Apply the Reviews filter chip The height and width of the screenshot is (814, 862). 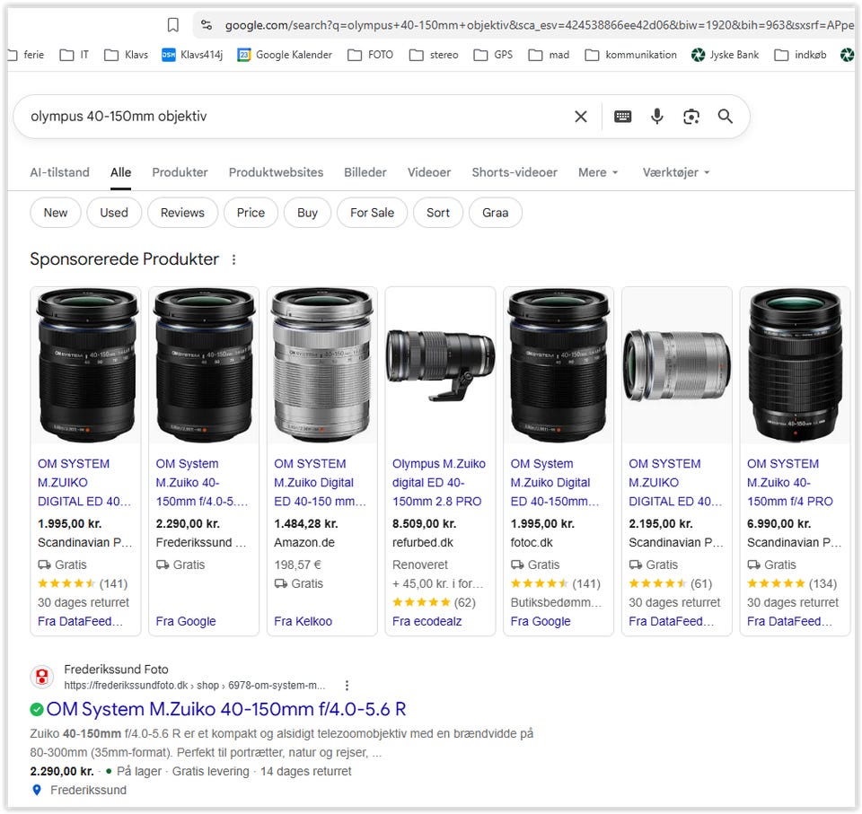[x=182, y=213]
